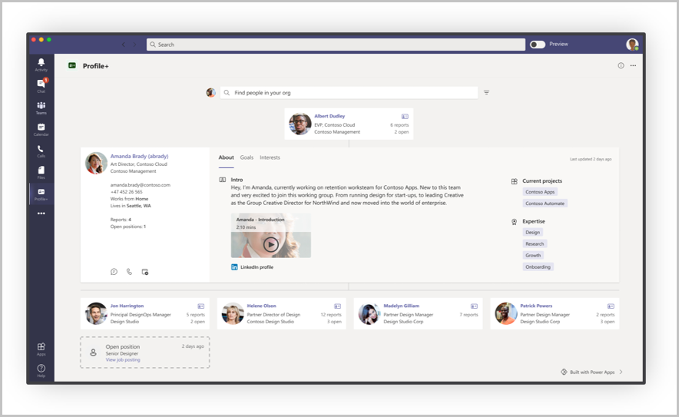This screenshot has height=417, width=679.
Task: Open the Calendar sidebar icon
Action: pos(41,129)
